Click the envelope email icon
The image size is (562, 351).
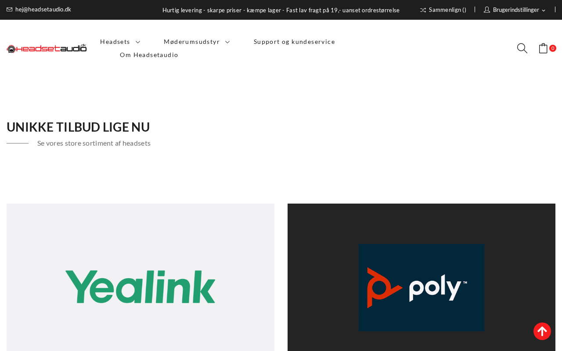[x=10, y=10]
